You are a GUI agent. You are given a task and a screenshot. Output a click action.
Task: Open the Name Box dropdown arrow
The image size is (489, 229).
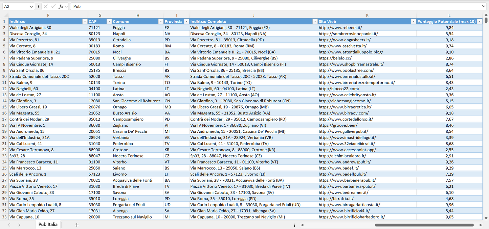pos(32,6)
